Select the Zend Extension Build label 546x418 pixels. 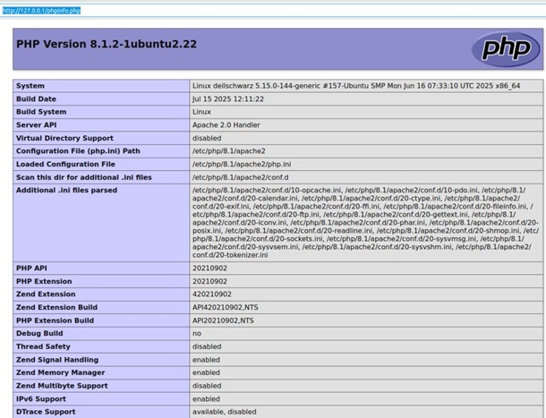[56, 308]
